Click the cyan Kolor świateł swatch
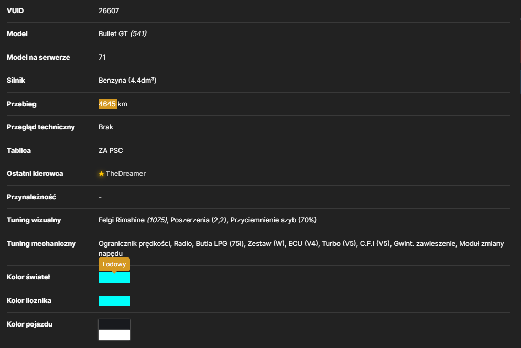Viewport: 521px width, 348px height. click(114, 277)
